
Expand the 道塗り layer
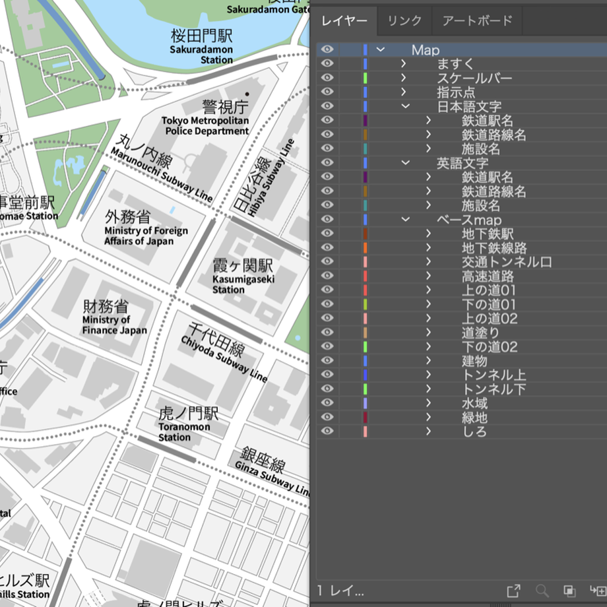tap(428, 332)
